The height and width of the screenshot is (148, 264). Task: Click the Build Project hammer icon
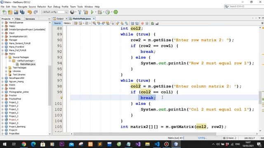click(x=80, y=12)
